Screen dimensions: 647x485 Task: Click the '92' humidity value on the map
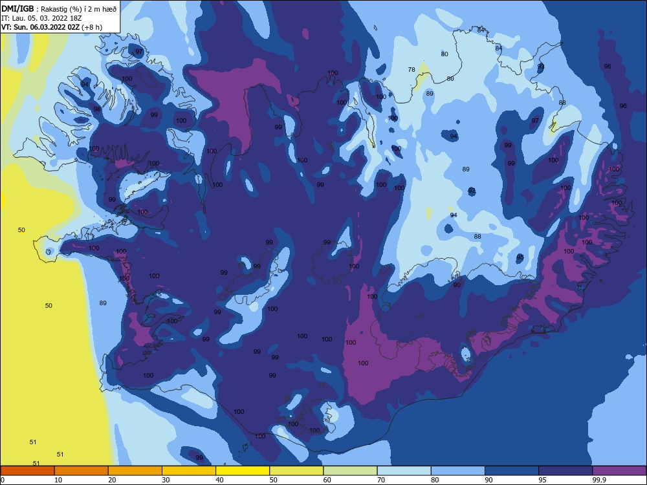(472, 191)
